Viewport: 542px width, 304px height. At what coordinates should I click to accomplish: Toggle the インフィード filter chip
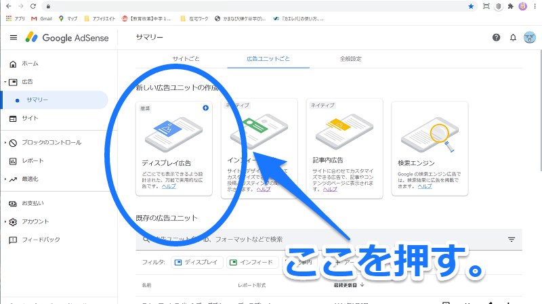[252, 261]
